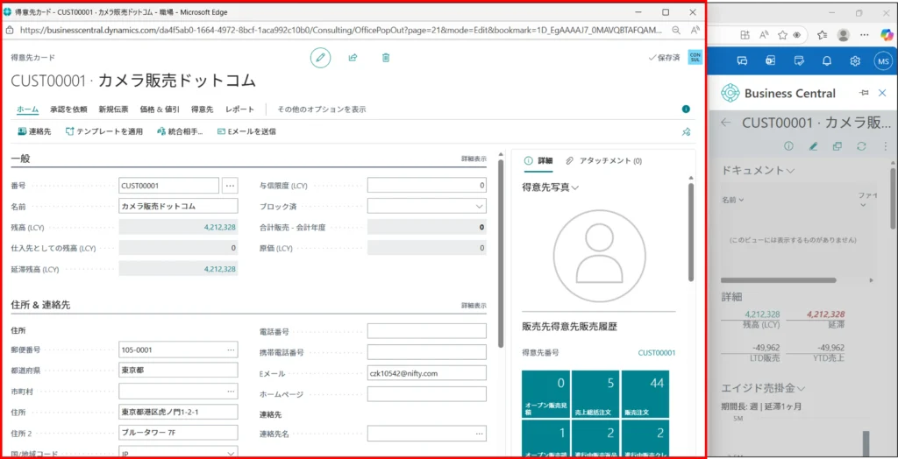Open the settings gear in Outlook bar
Image resolution: width=898 pixels, height=459 pixels.
pyautogui.click(x=855, y=61)
